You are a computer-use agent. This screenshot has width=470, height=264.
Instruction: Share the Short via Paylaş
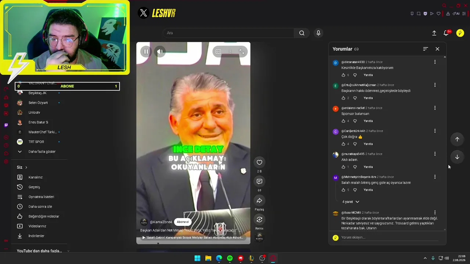[x=259, y=201]
